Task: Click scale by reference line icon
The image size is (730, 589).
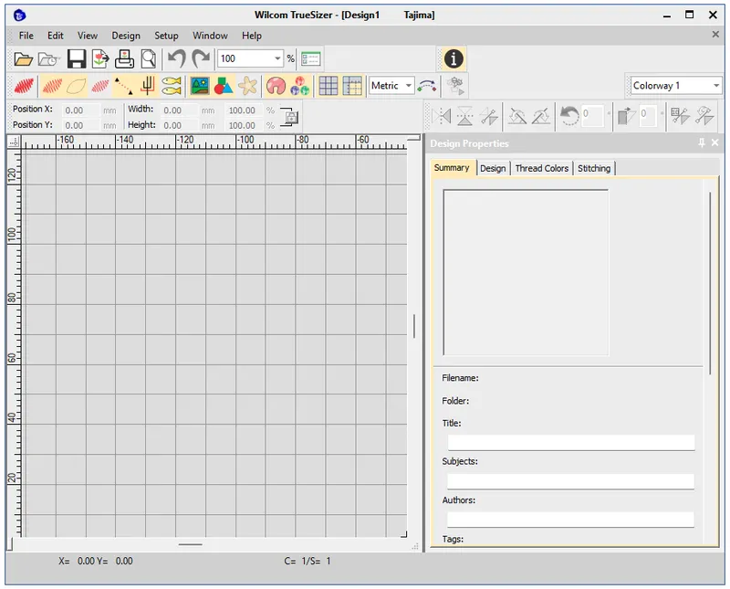Action: click(x=680, y=116)
